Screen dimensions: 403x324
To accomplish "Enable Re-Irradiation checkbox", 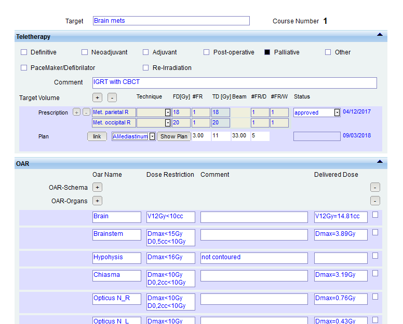I will coord(146,68).
